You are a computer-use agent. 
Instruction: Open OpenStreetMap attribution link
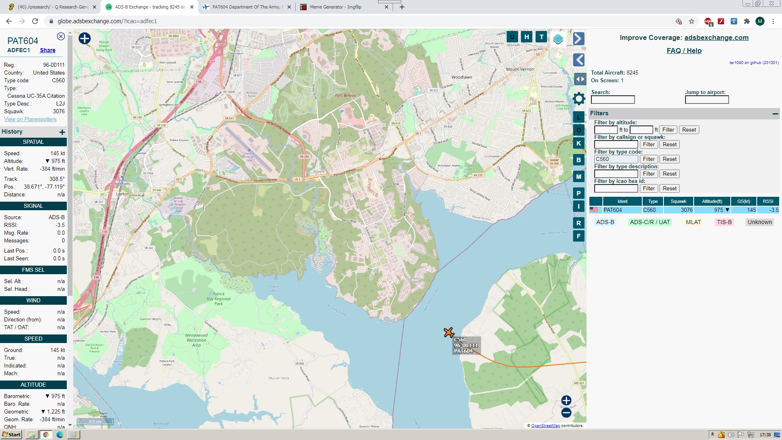coord(545,426)
